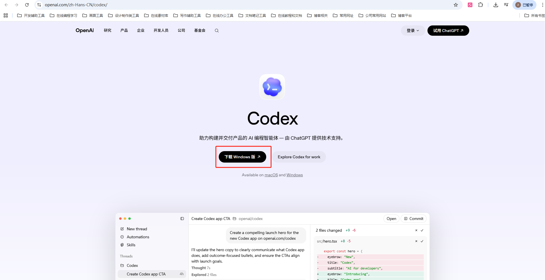The image size is (545, 280).
Task: Open the 画图工具 bookmark folder
Action: [93, 15]
